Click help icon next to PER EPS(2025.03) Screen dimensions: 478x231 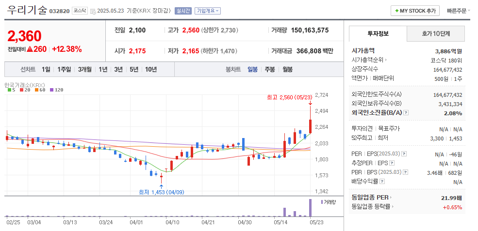404,154
